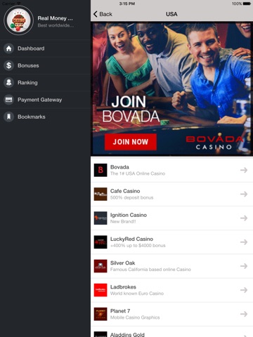Viewport: 253px width, 337px height.
Task: Open the Dashboard home icon
Action: pos(8,48)
